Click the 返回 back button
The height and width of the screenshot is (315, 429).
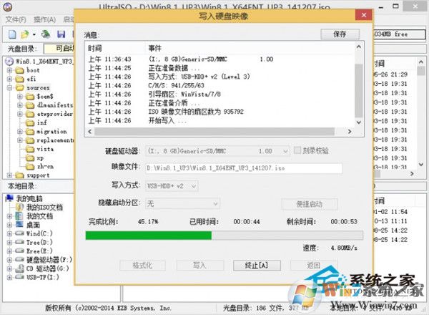[x=314, y=265]
